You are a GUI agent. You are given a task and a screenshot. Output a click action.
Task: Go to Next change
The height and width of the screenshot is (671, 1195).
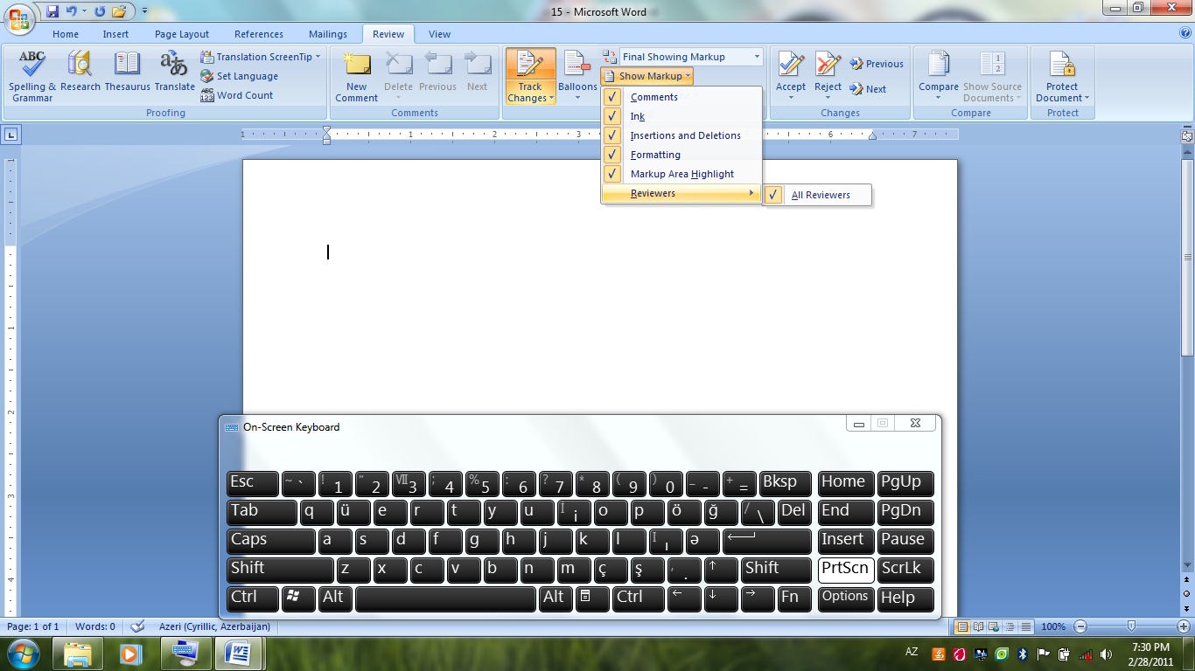point(867,89)
